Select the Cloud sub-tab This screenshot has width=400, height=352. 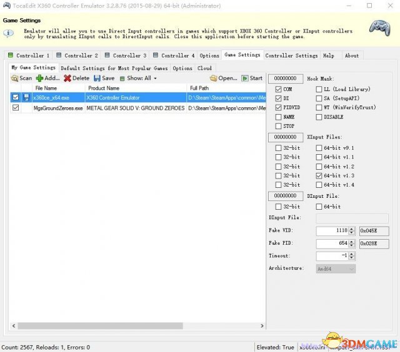(x=204, y=68)
